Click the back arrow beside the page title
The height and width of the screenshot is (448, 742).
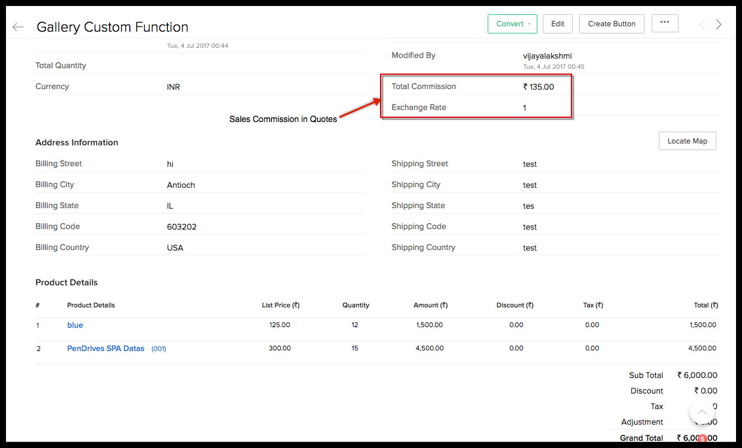(x=18, y=27)
